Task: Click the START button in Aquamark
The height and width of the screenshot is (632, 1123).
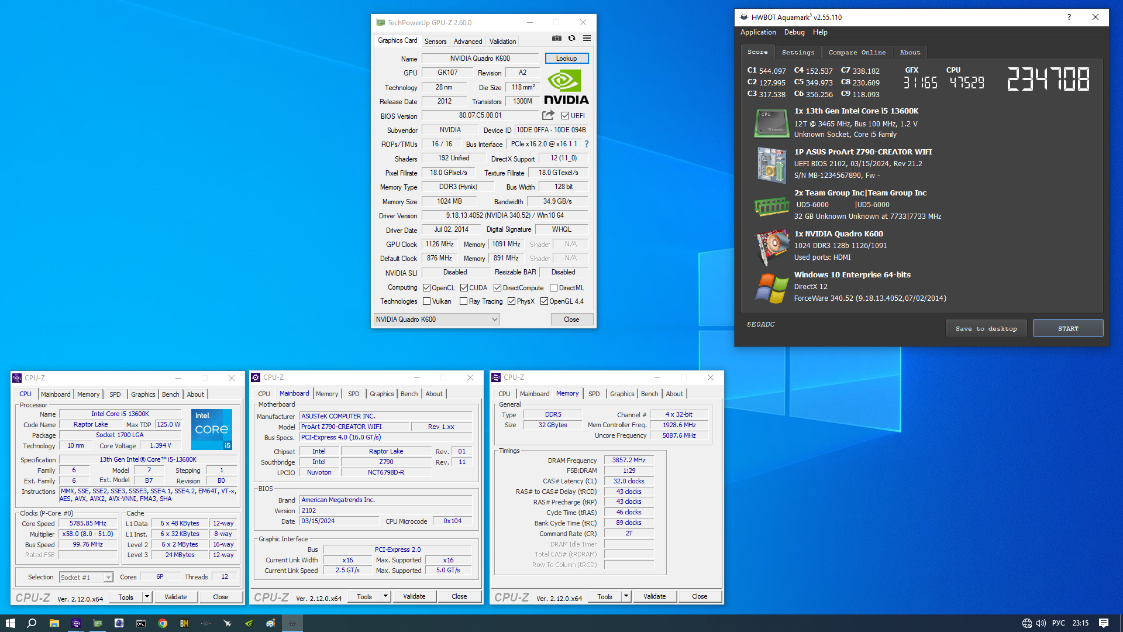Action: [x=1068, y=328]
